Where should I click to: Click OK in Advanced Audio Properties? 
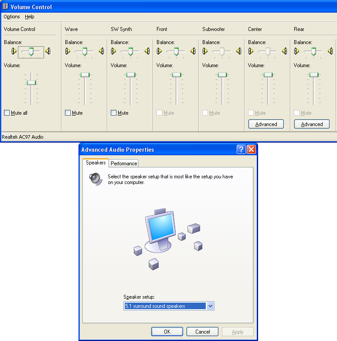point(167,332)
